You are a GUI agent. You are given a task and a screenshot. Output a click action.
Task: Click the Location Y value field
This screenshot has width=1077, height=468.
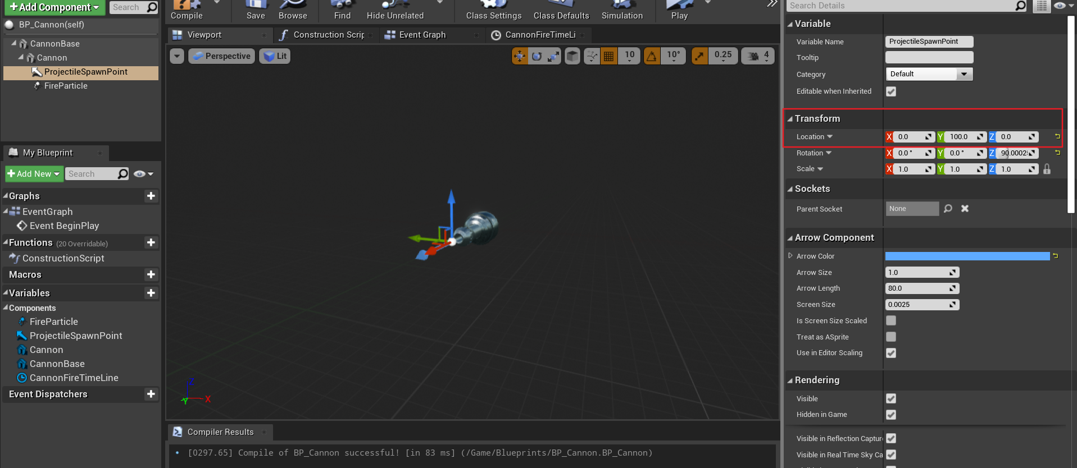964,137
